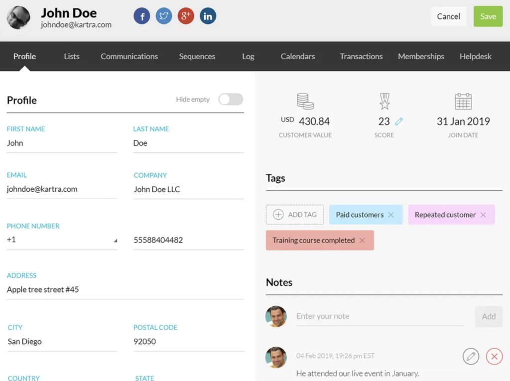The height and width of the screenshot is (381, 510).
Task: Open the phone country code dropdown
Action: coord(62,240)
